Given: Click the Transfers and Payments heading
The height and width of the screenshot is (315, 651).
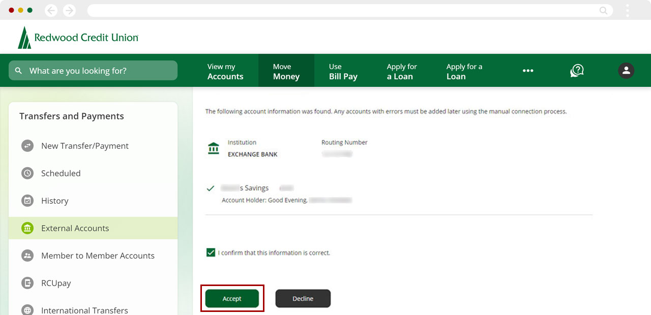Looking at the screenshot, I should click(x=72, y=116).
